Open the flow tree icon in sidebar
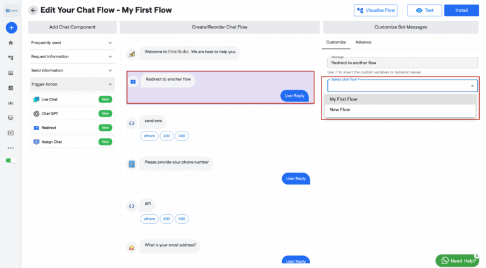 [11, 58]
